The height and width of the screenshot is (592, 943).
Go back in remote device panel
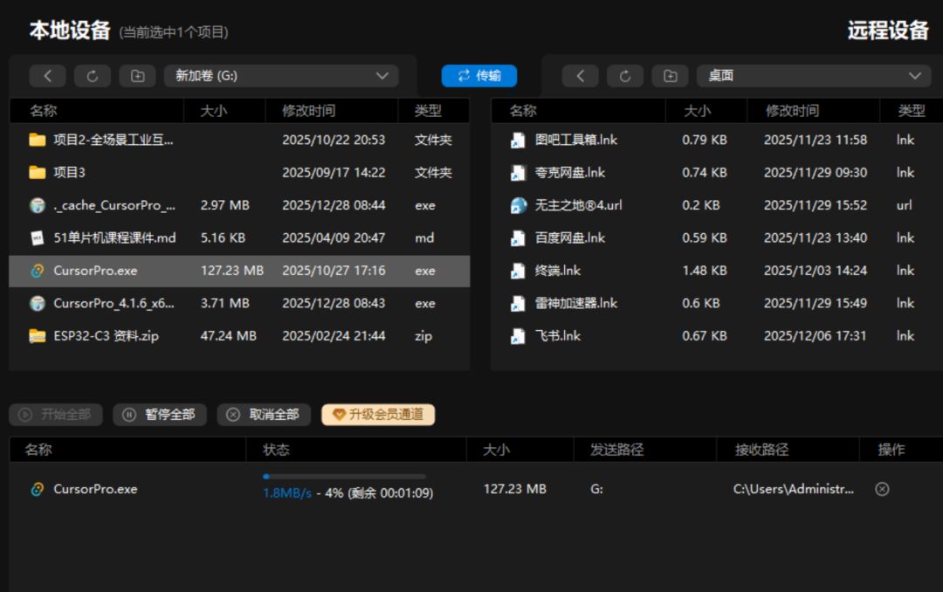pos(580,76)
